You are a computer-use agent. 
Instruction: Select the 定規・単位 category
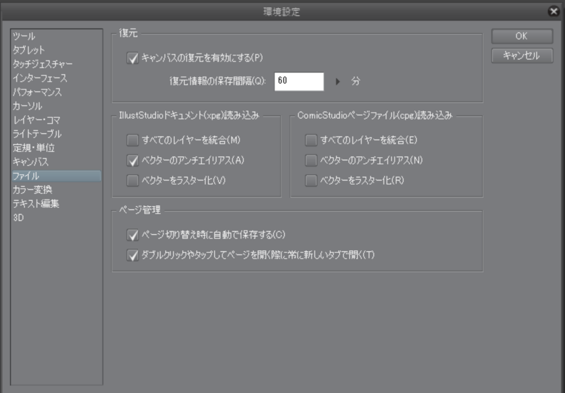point(56,148)
